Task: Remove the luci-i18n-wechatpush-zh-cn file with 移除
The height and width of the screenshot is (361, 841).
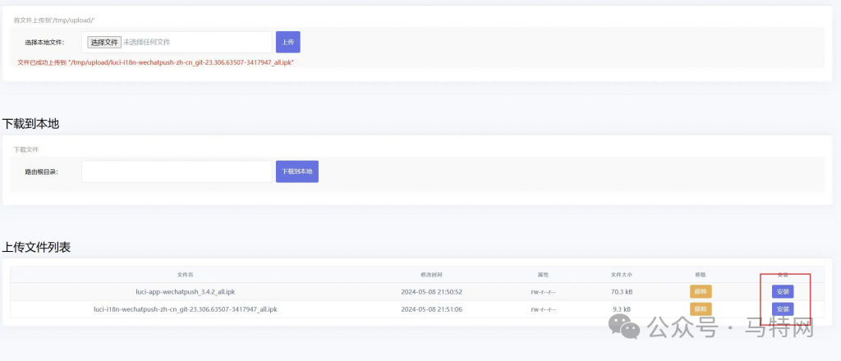Action: pyautogui.click(x=701, y=309)
